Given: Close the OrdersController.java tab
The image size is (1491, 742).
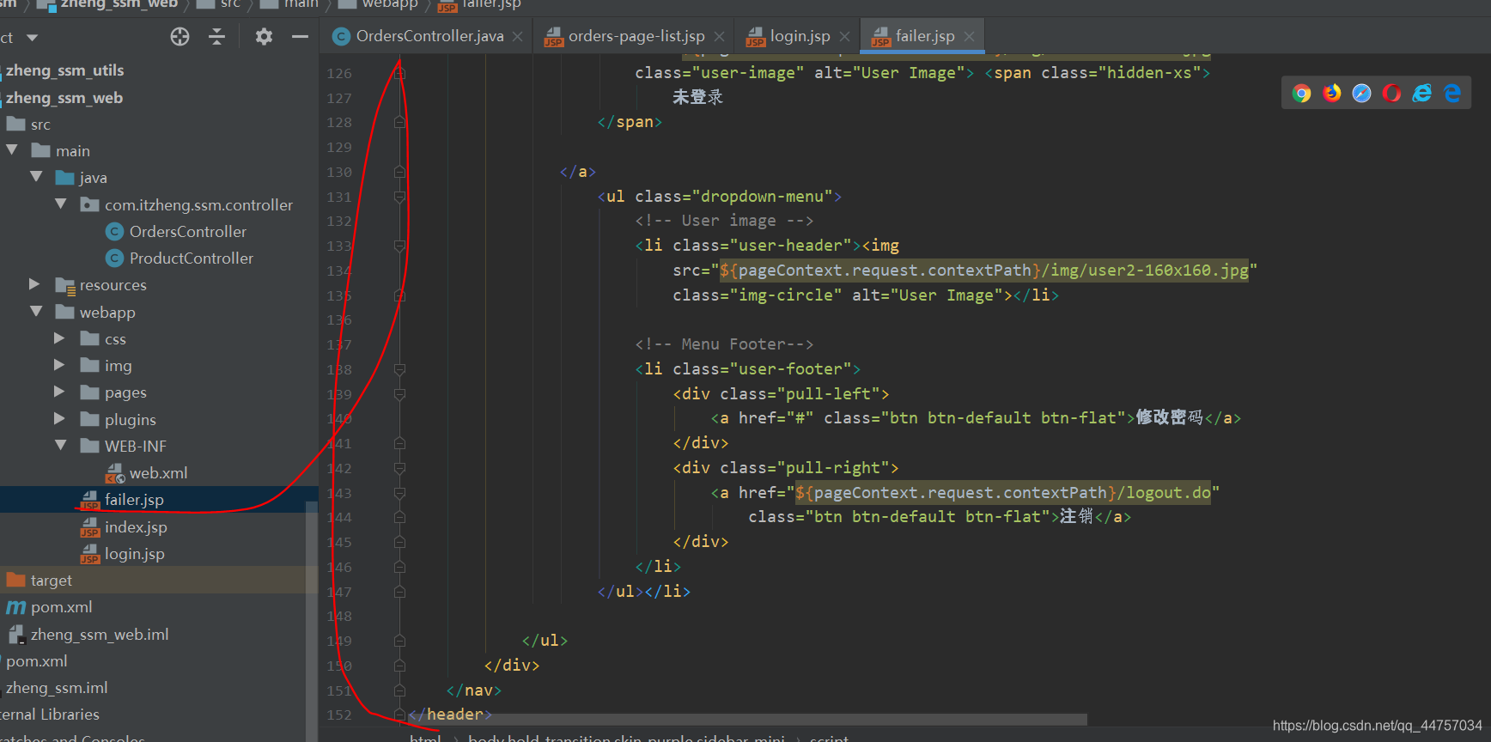Looking at the screenshot, I should pyautogui.click(x=518, y=36).
